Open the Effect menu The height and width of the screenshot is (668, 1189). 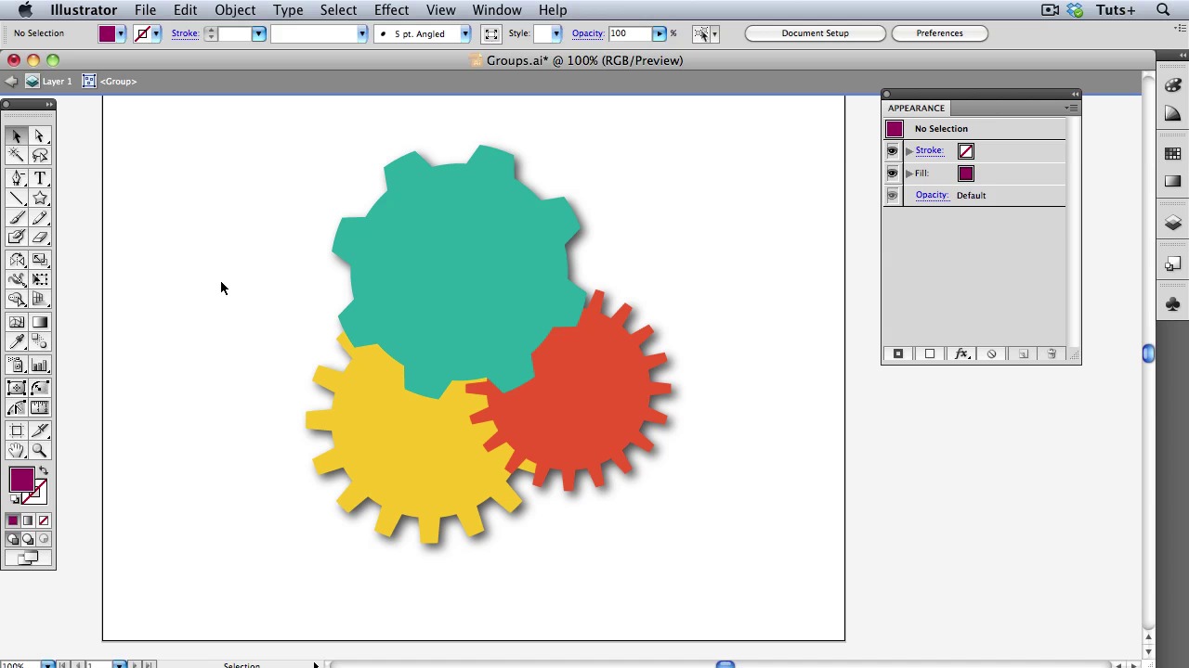(x=391, y=10)
